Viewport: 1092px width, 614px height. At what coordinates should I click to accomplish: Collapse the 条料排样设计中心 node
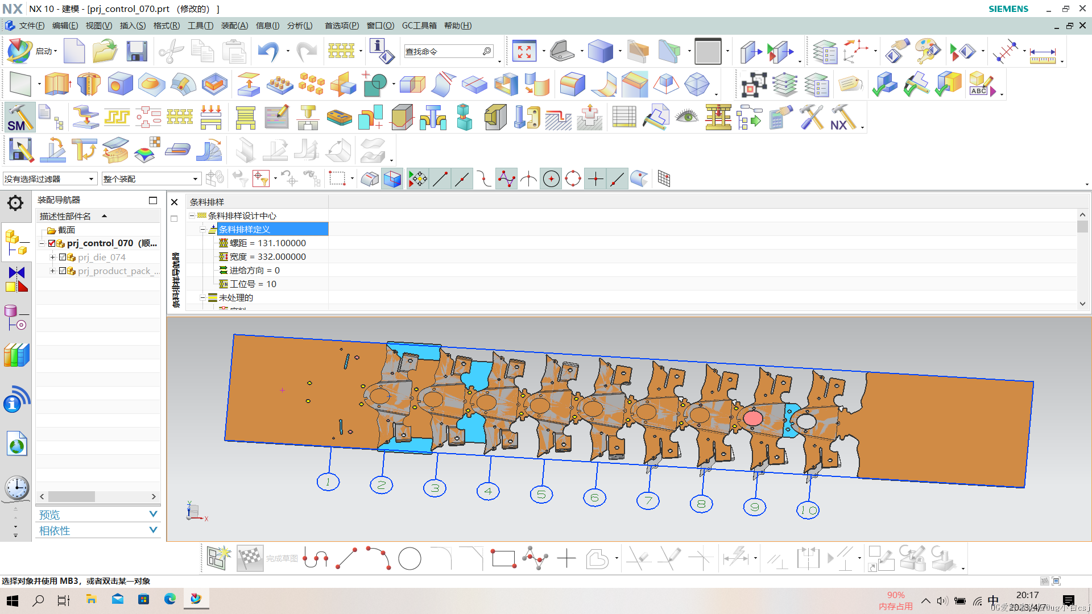click(x=192, y=215)
